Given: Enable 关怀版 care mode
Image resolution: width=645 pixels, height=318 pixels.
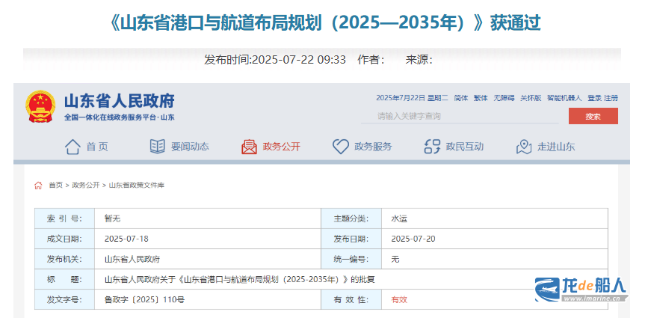Looking at the screenshot, I should (x=530, y=98).
